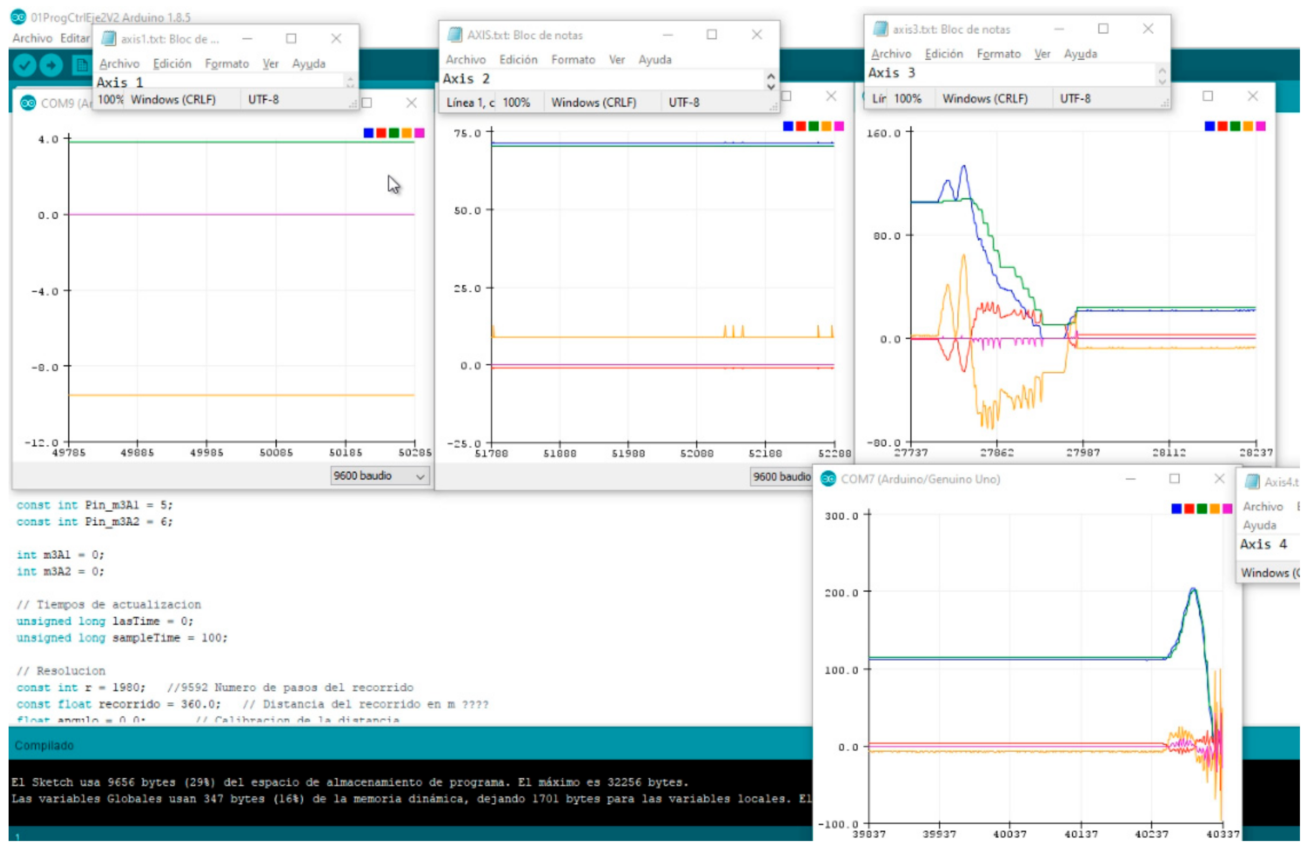Click scroll up arrow in axis3.txt Notepad
Screen dimensions: 1309x848
pyautogui.click(x=1161, y=71)
